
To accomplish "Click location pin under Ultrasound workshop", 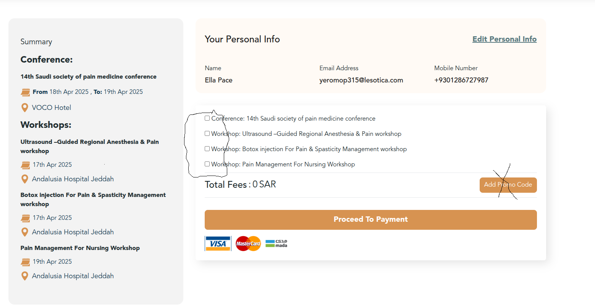I will tap(25, 179).
